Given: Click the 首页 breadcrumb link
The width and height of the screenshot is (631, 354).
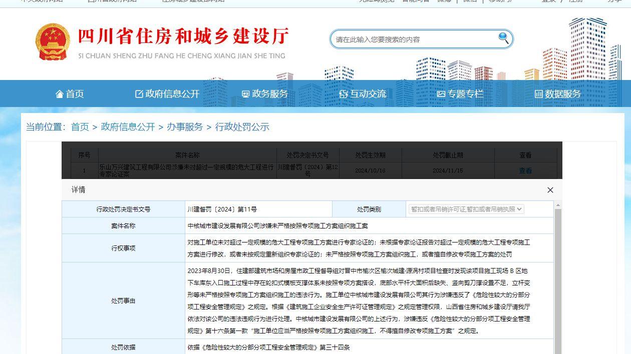Looking at the screenshot, I should [80, 127].
